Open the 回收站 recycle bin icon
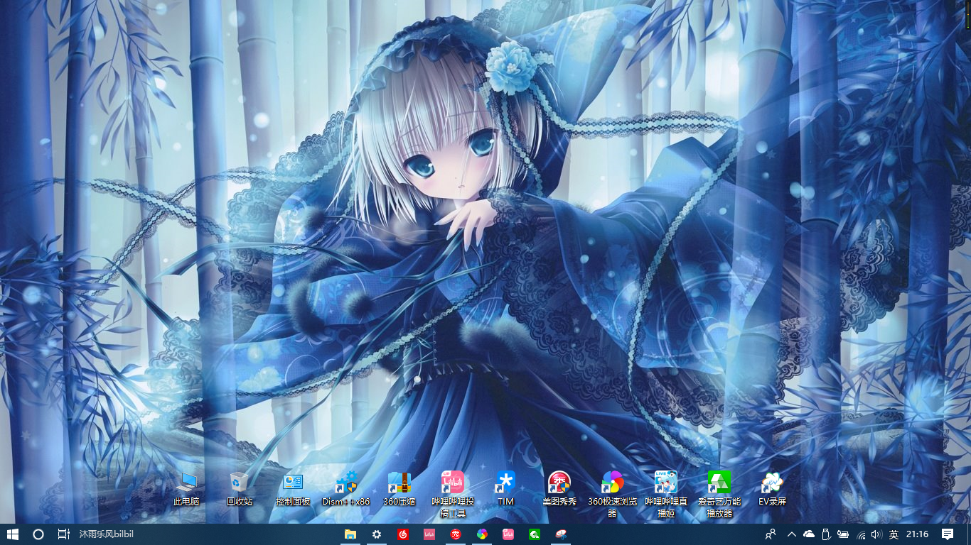The image size is (971, 545). pos(240,488)
